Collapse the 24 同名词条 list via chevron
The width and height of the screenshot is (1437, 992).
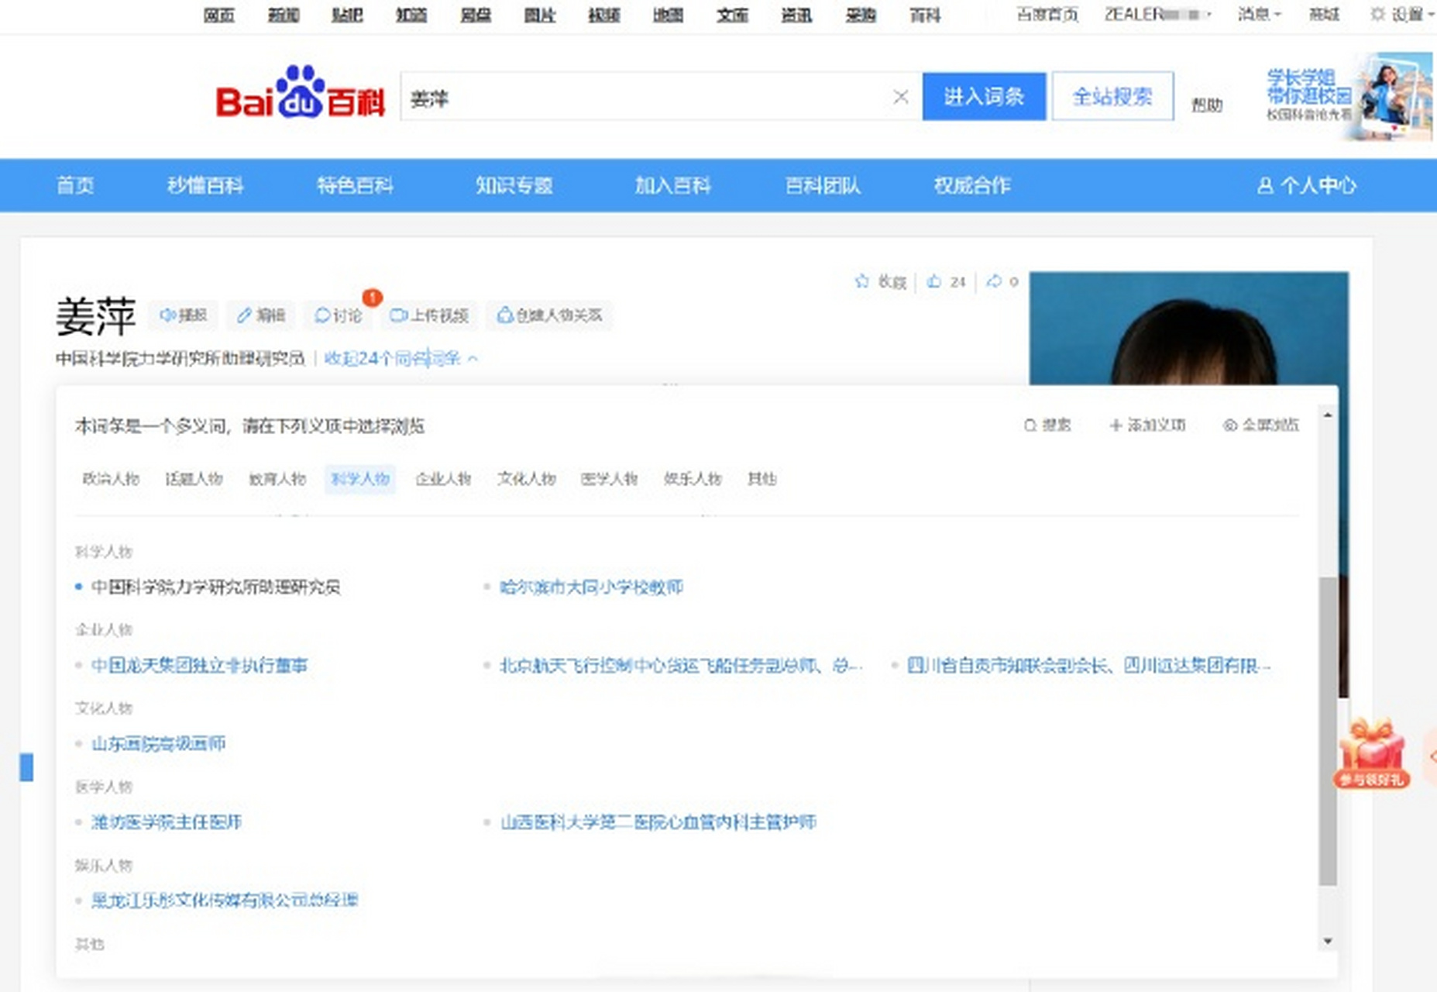coord(473,359)
